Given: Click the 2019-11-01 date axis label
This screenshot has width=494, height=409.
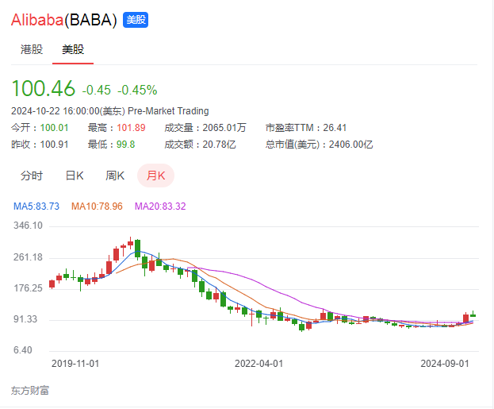Looking at the screenshot, I should (x=75, y=364).
